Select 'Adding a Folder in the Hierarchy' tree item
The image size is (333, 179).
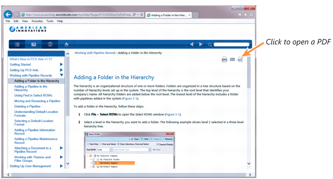click(36, 81)
